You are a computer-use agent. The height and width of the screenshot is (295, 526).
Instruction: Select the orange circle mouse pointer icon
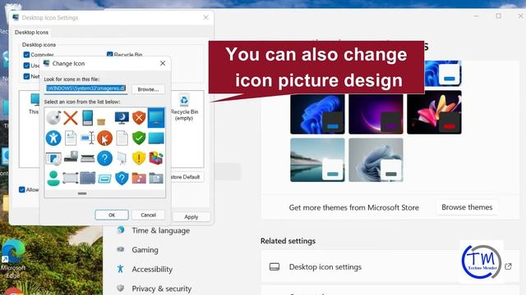104,138
